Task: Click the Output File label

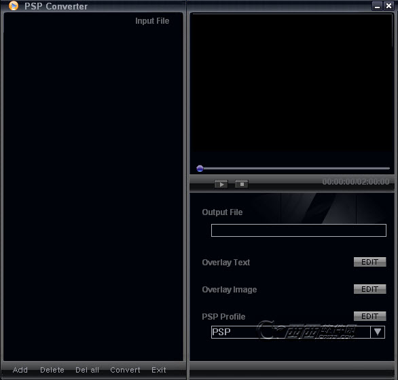Action: 222,212
